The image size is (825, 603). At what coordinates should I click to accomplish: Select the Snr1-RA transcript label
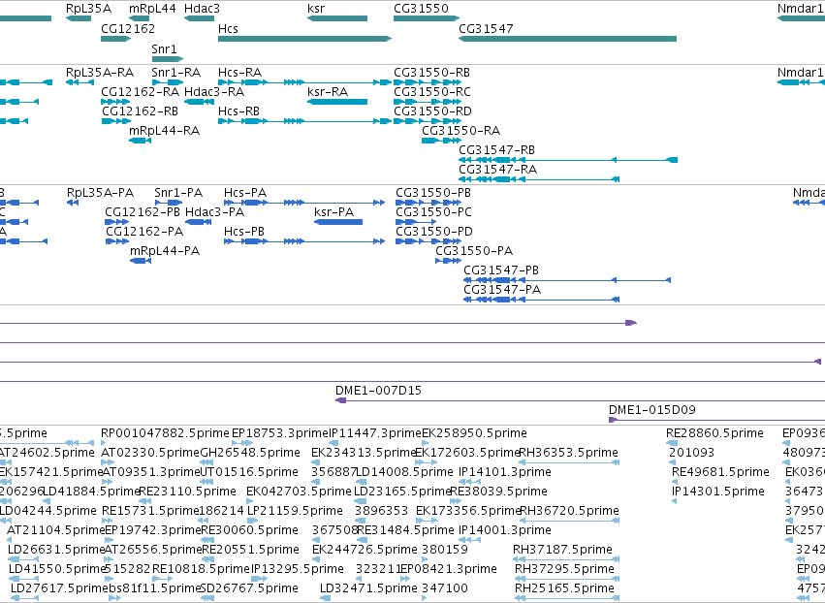point(176,72)
